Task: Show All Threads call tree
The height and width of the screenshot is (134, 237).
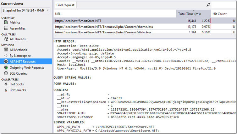Action: [x=18, y=39]
